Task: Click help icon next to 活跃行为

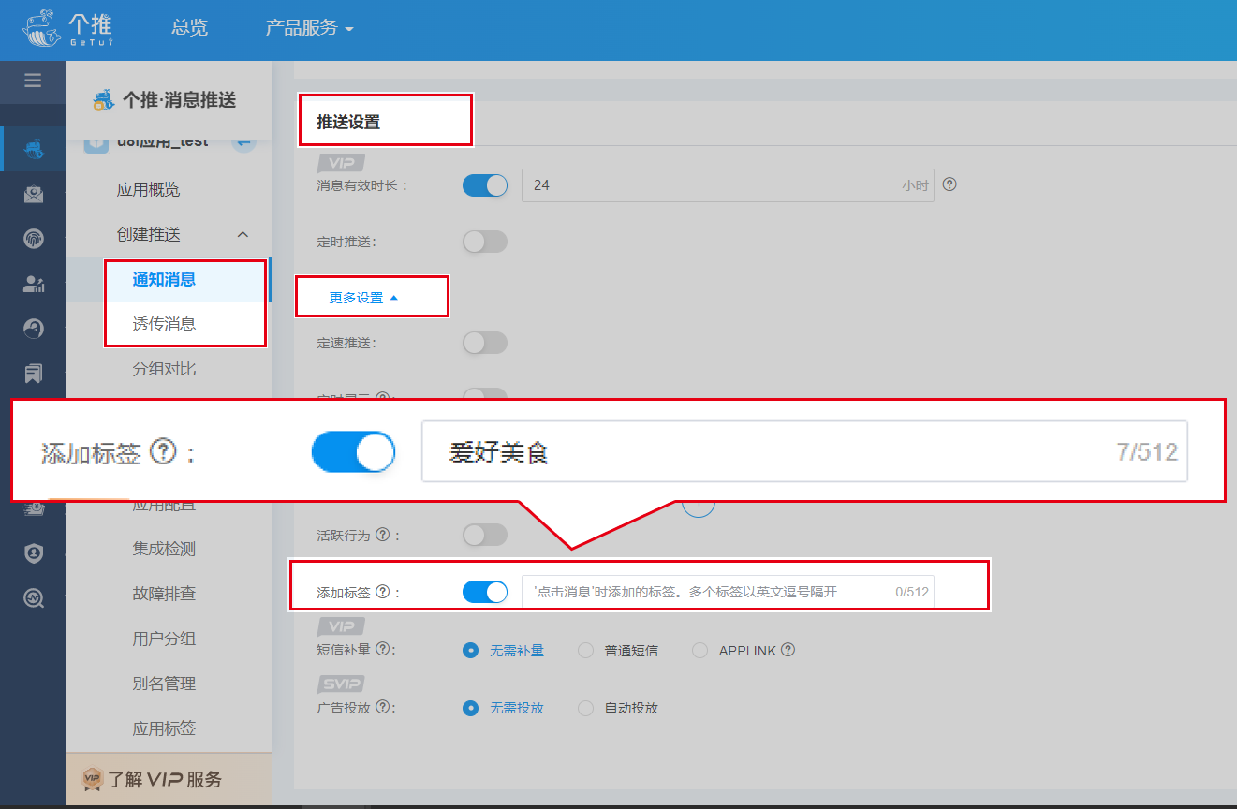Action: [x=382, y=535]
